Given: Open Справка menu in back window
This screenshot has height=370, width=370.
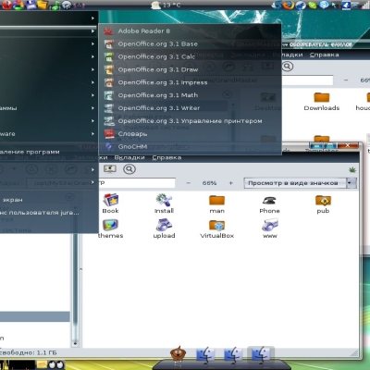Looking at the screenshot, I should point(324,55).
